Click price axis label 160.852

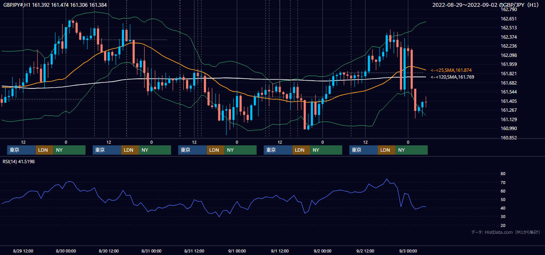[509, 138]
